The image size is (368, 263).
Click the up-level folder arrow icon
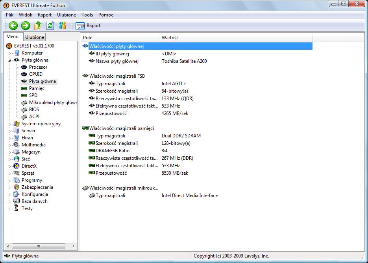pyautogui.click(x=38, y=26)
